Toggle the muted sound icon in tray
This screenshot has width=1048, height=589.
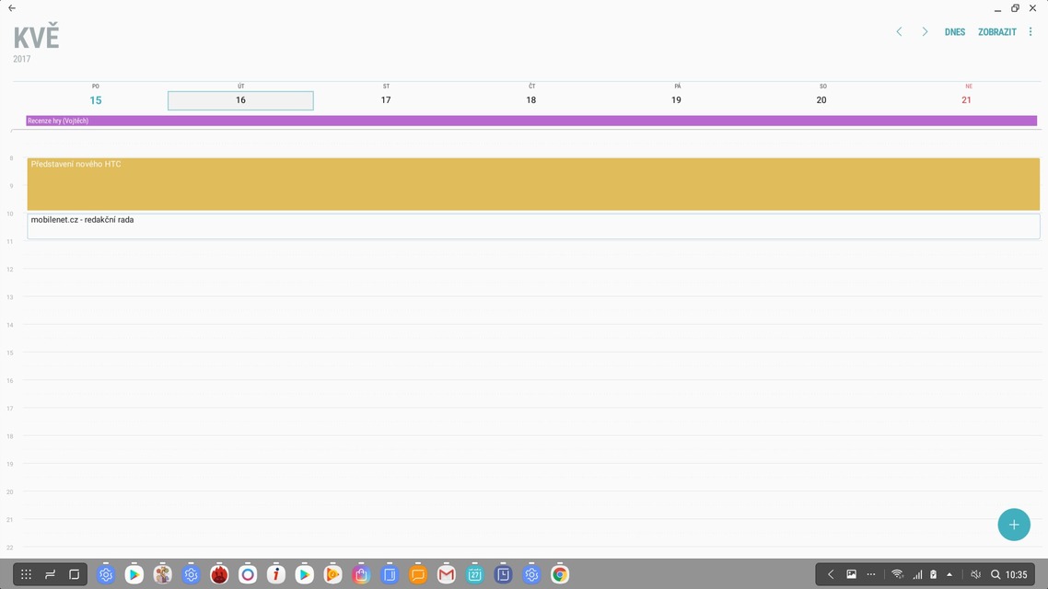(x=975, y=575)
